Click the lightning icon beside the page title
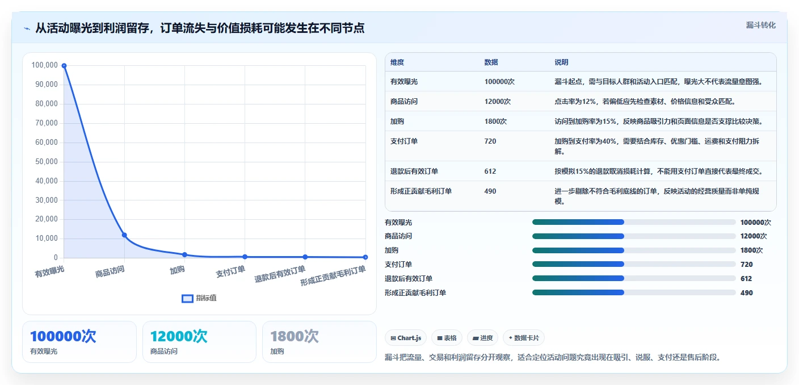 27,28
